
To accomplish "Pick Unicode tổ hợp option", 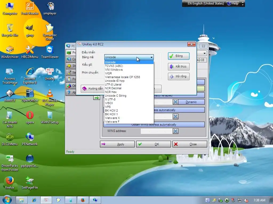I will [129, 81].
